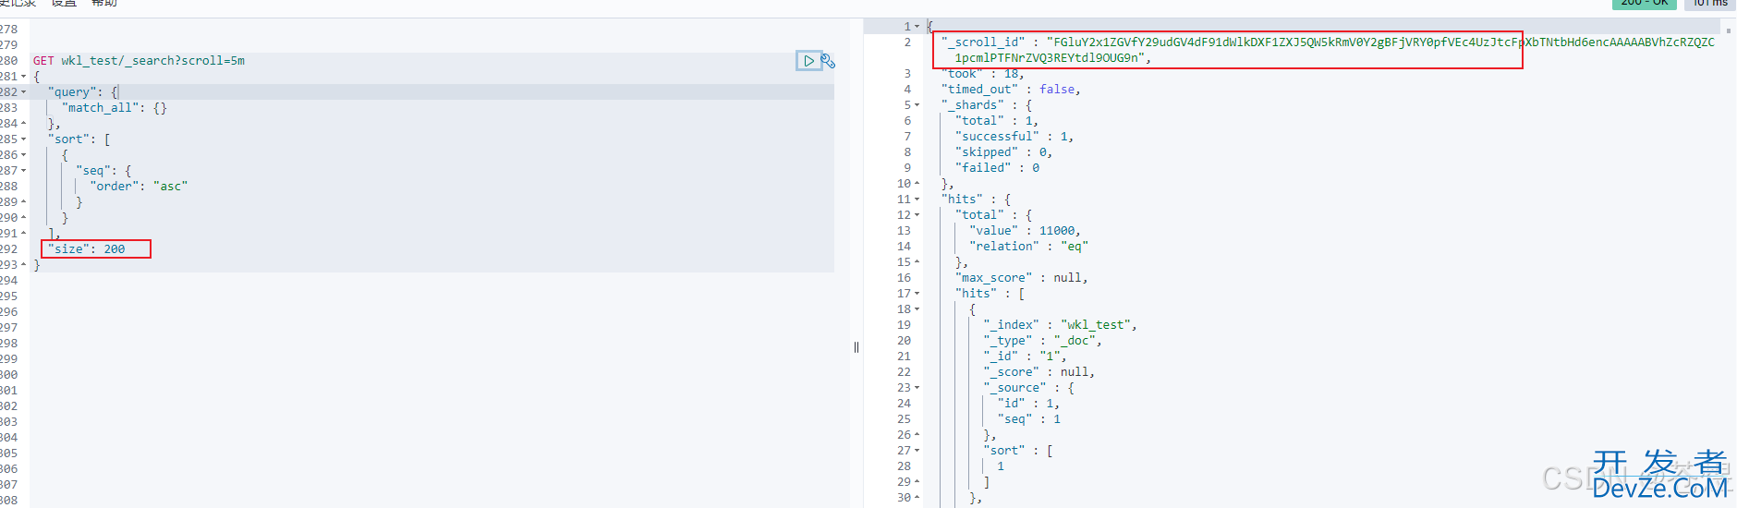The width and height of the screenshot is (1737, 508).
Task: Fold the "sort" array at output line 27
Action: [x=917, y=451]
